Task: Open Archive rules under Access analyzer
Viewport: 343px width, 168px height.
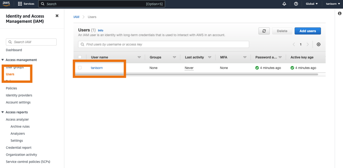Action: [x=20, y=127]
